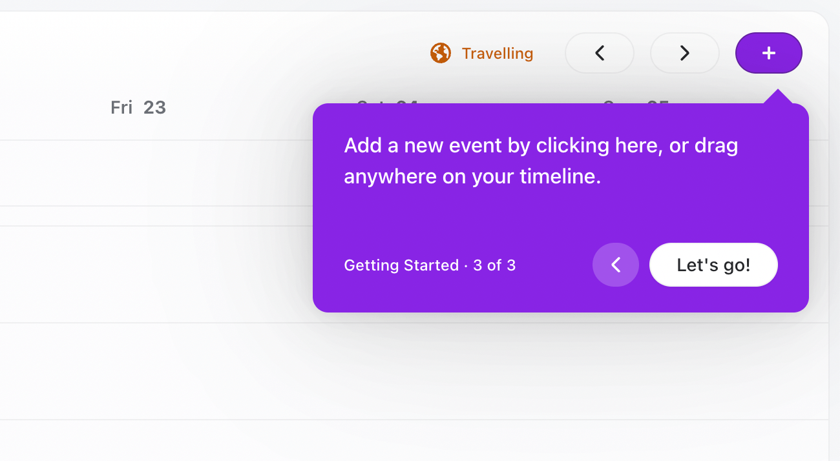Click the third timeline row under Friday
The height and width of the screenshot is (461, 840).
pyautogui.click(x=138, y=274)
